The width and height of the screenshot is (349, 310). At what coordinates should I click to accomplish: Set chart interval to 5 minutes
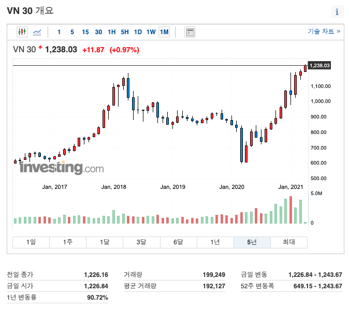[72, 32]
